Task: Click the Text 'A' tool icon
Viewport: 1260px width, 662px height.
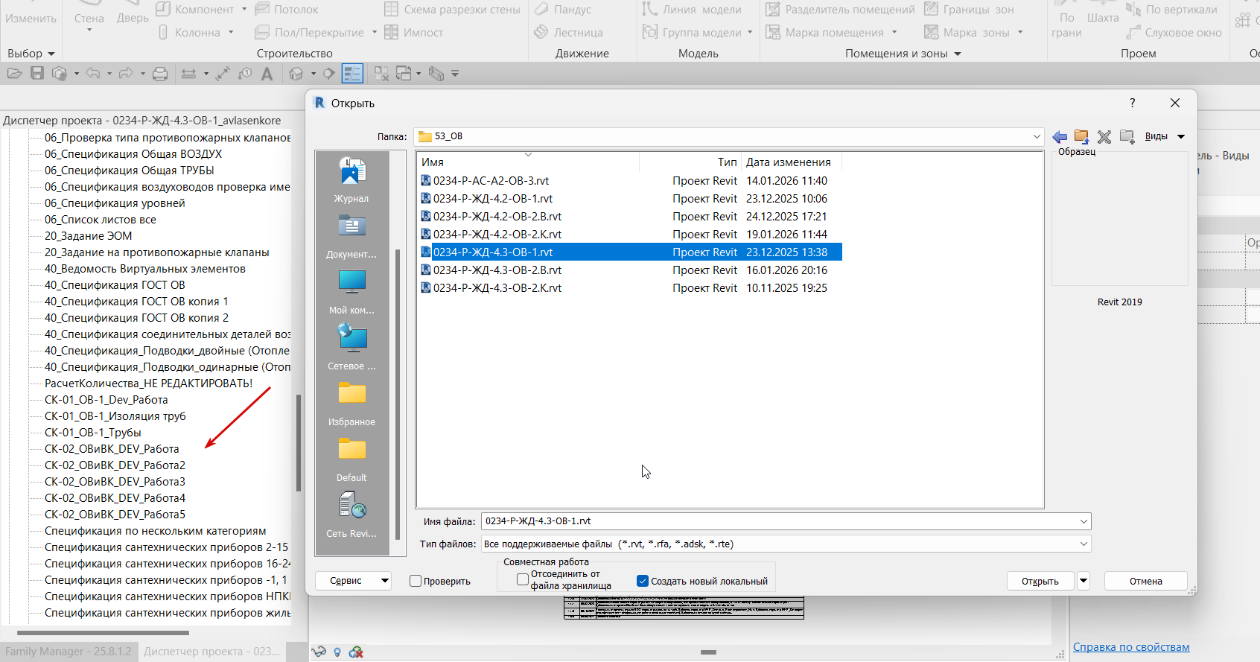Action: (267, 73)
